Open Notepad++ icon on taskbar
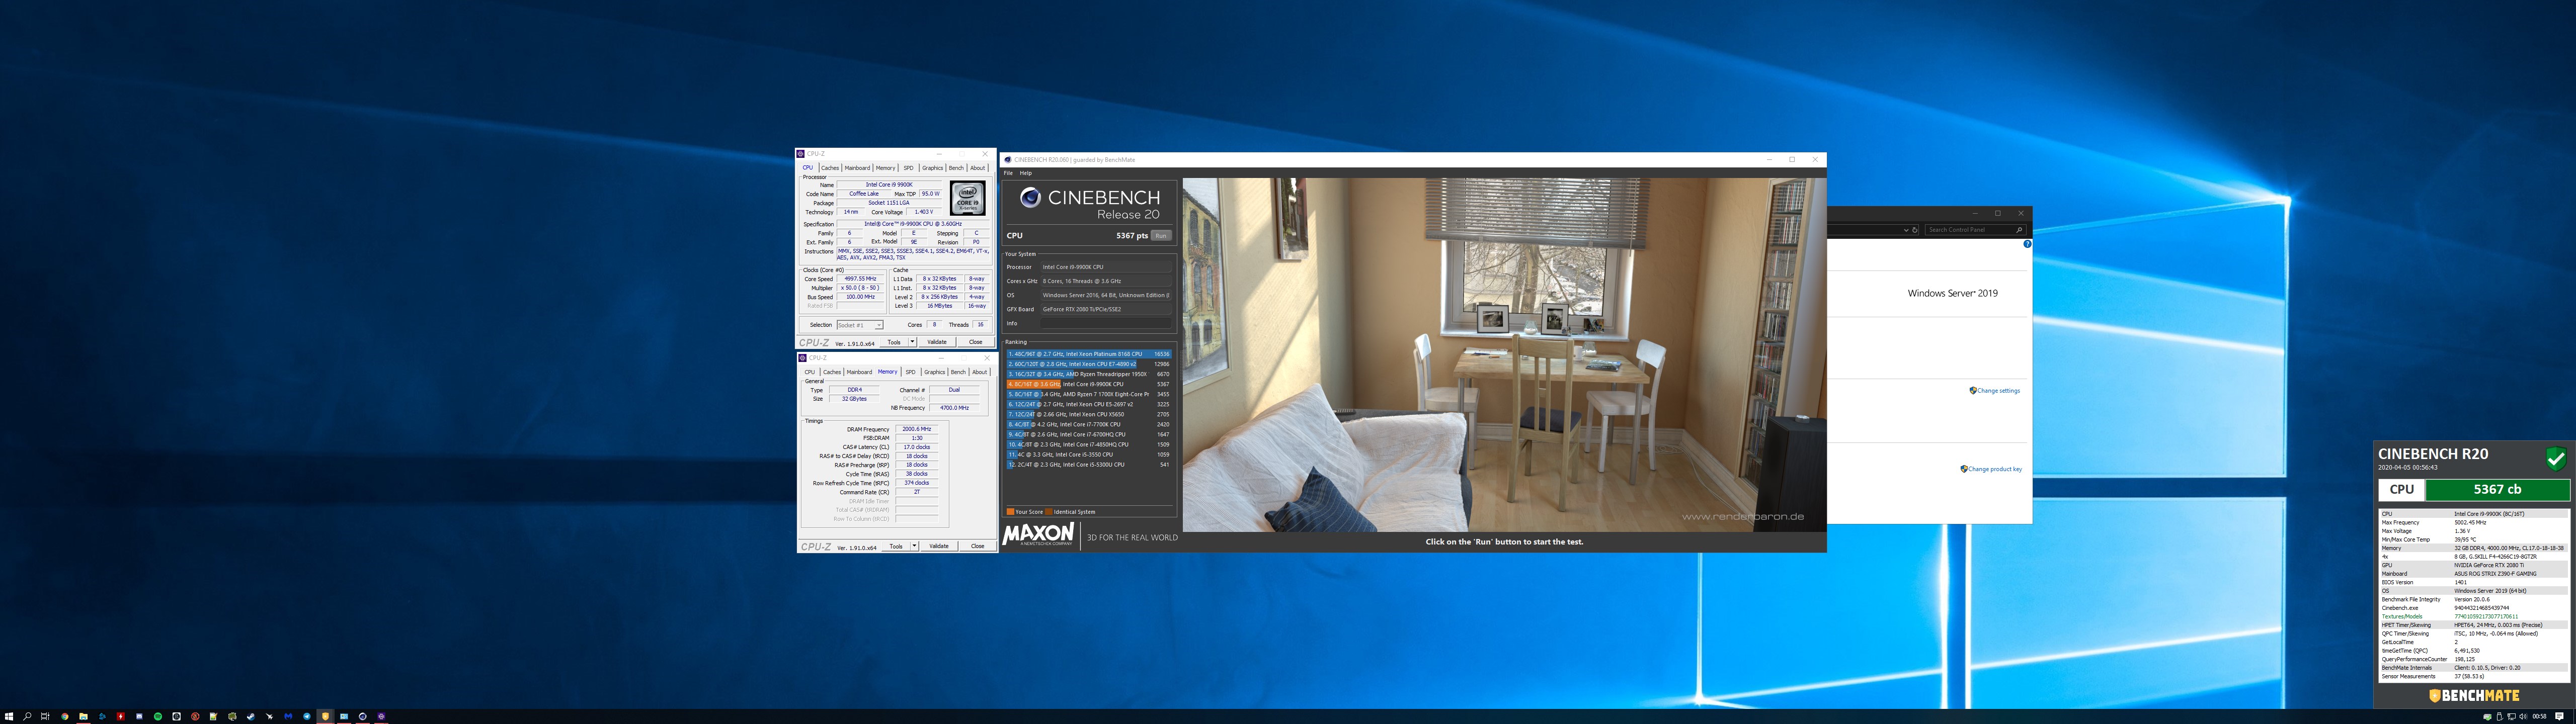 coord(213,716)
